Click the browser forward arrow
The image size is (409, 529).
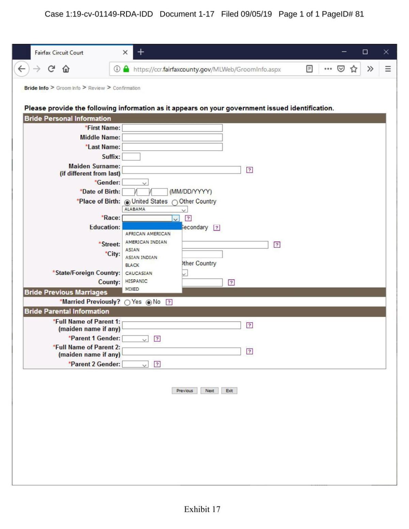(x=37, y=69)
